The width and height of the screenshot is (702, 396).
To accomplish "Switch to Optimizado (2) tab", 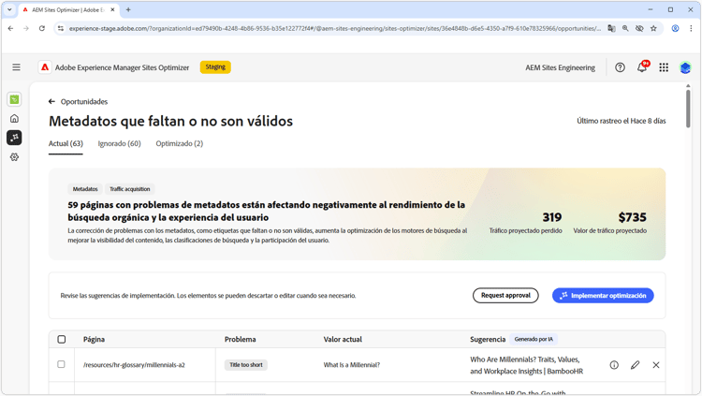I will (x=179, y=143).
